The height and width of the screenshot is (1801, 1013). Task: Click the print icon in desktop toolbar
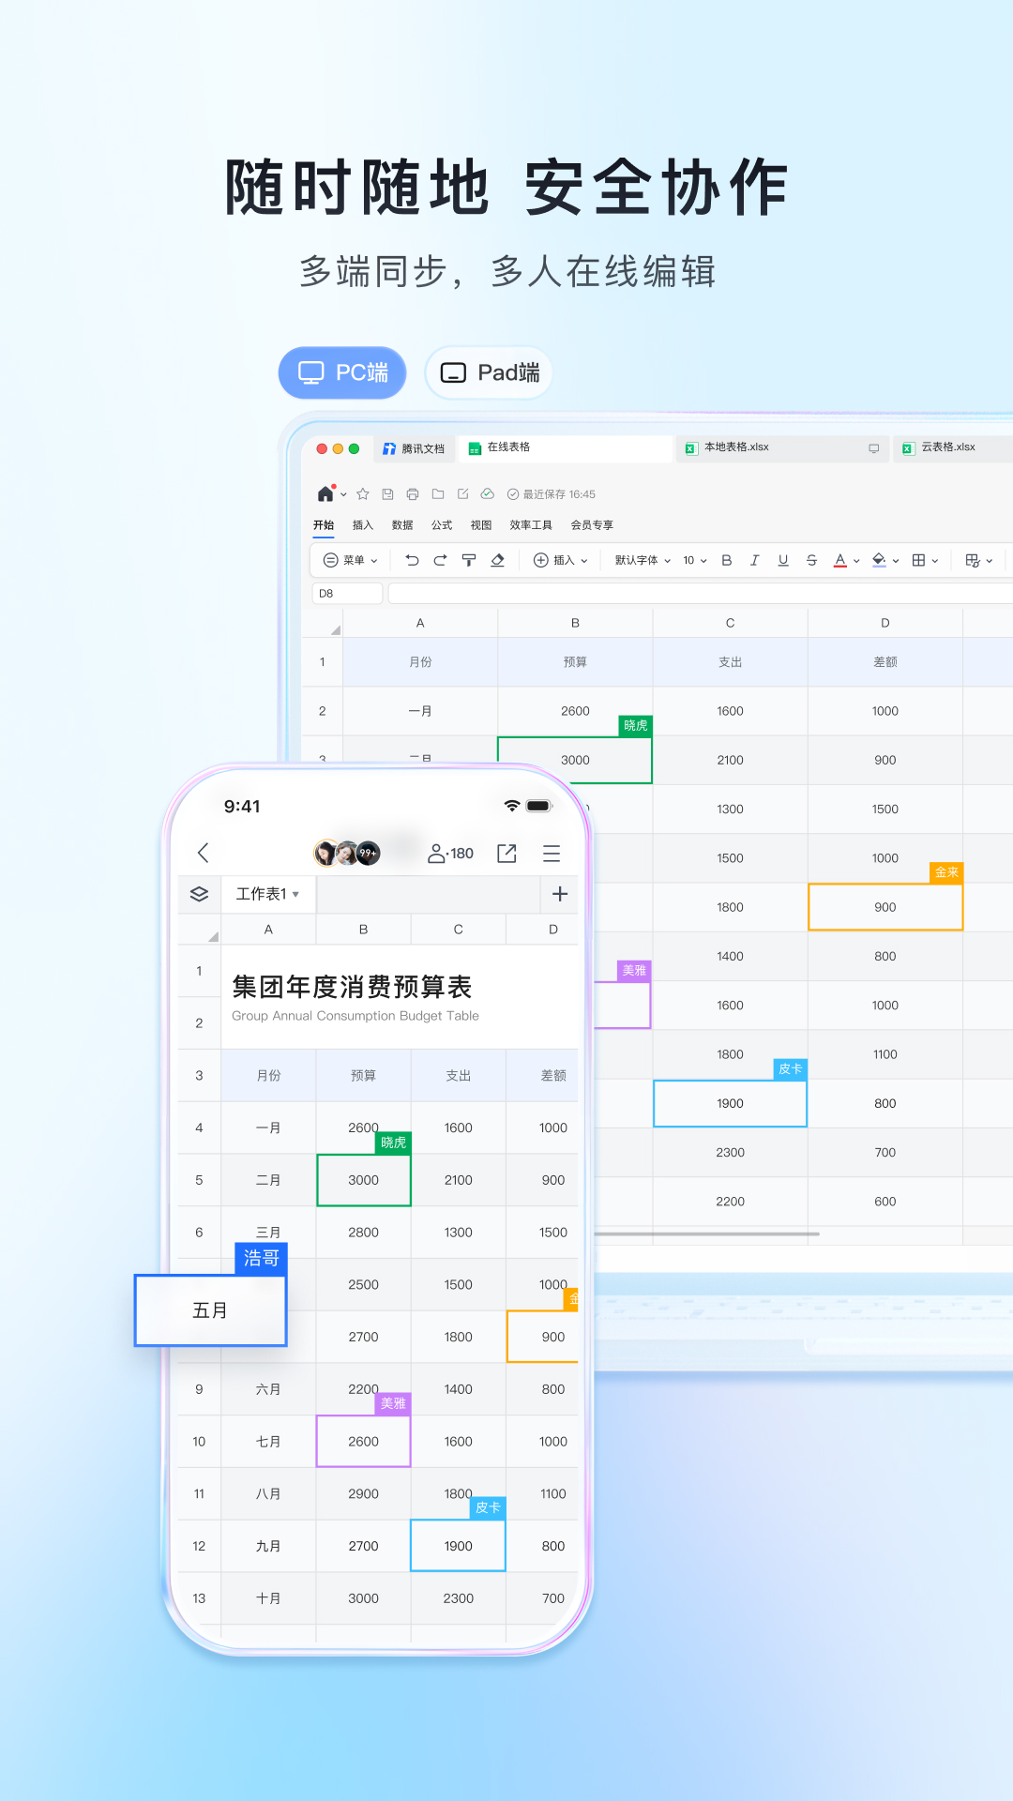[413, 494]
